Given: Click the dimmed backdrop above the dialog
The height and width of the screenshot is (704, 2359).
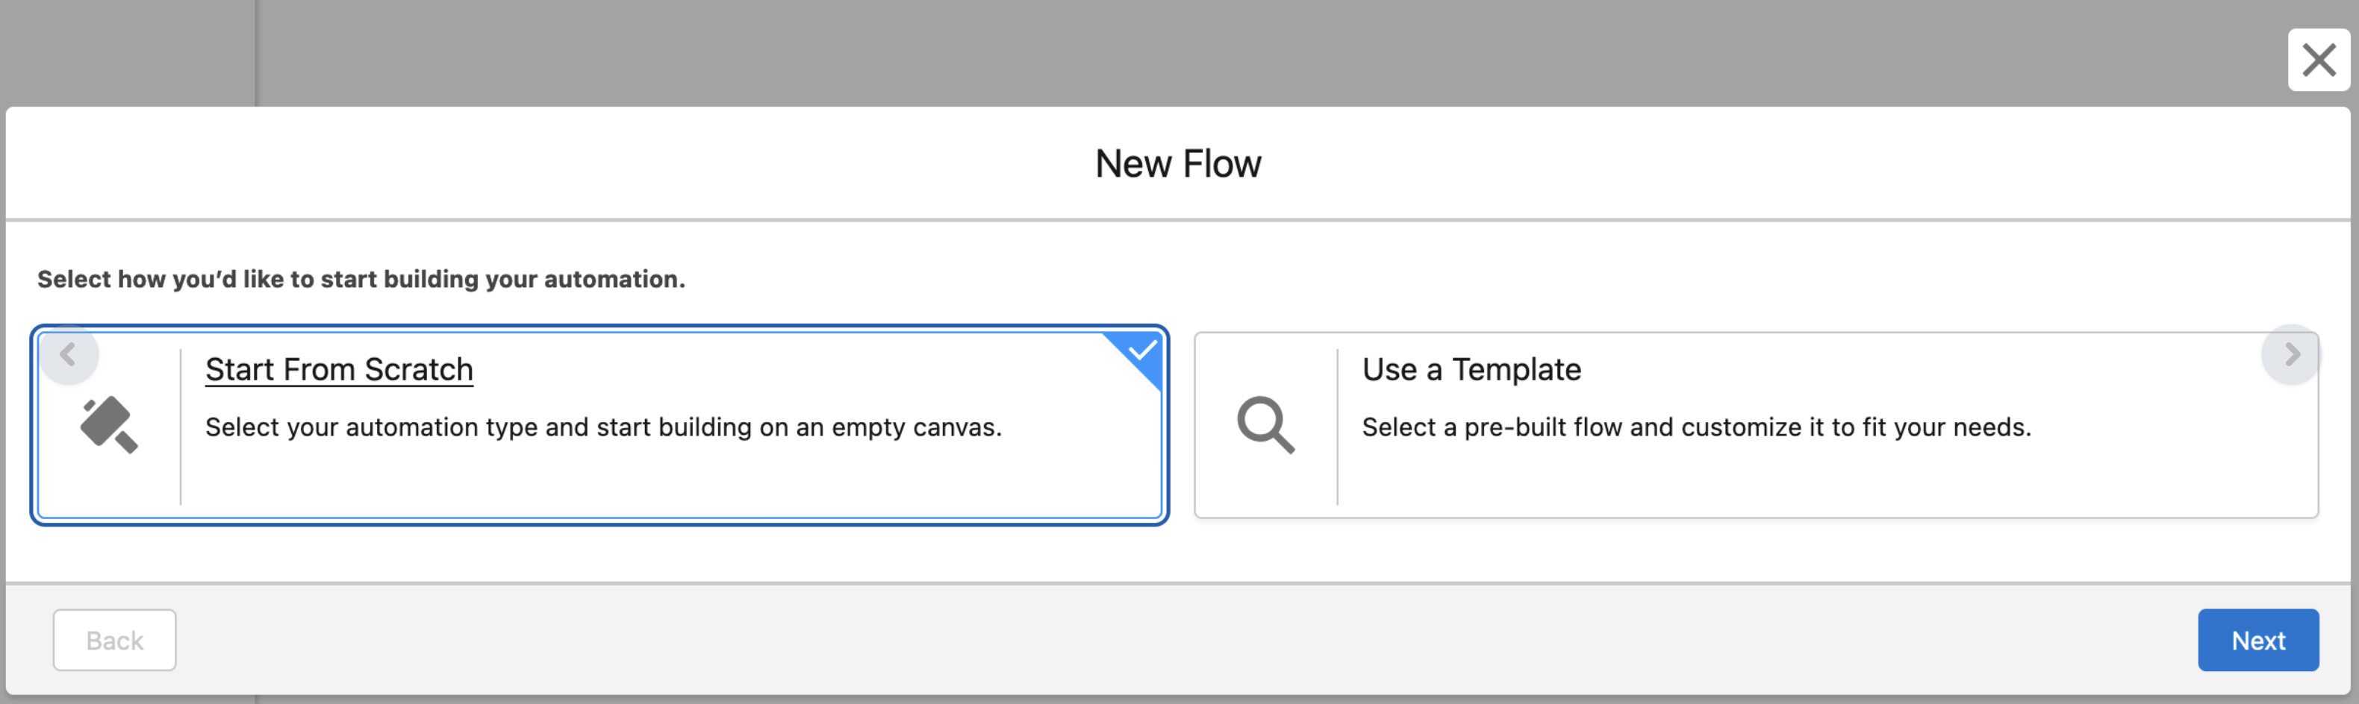Looking at the screenshot, I should point(1191,50).
